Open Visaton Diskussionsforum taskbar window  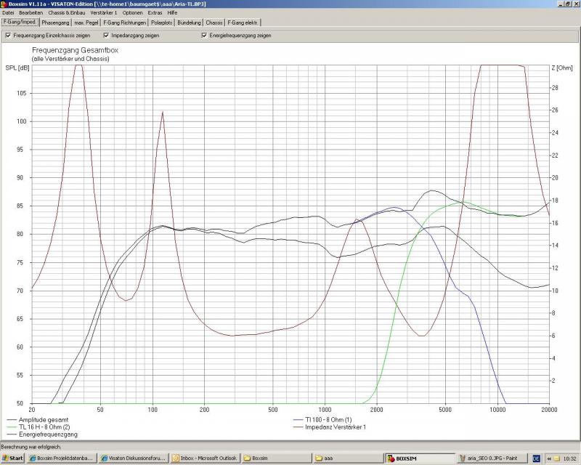134,458
